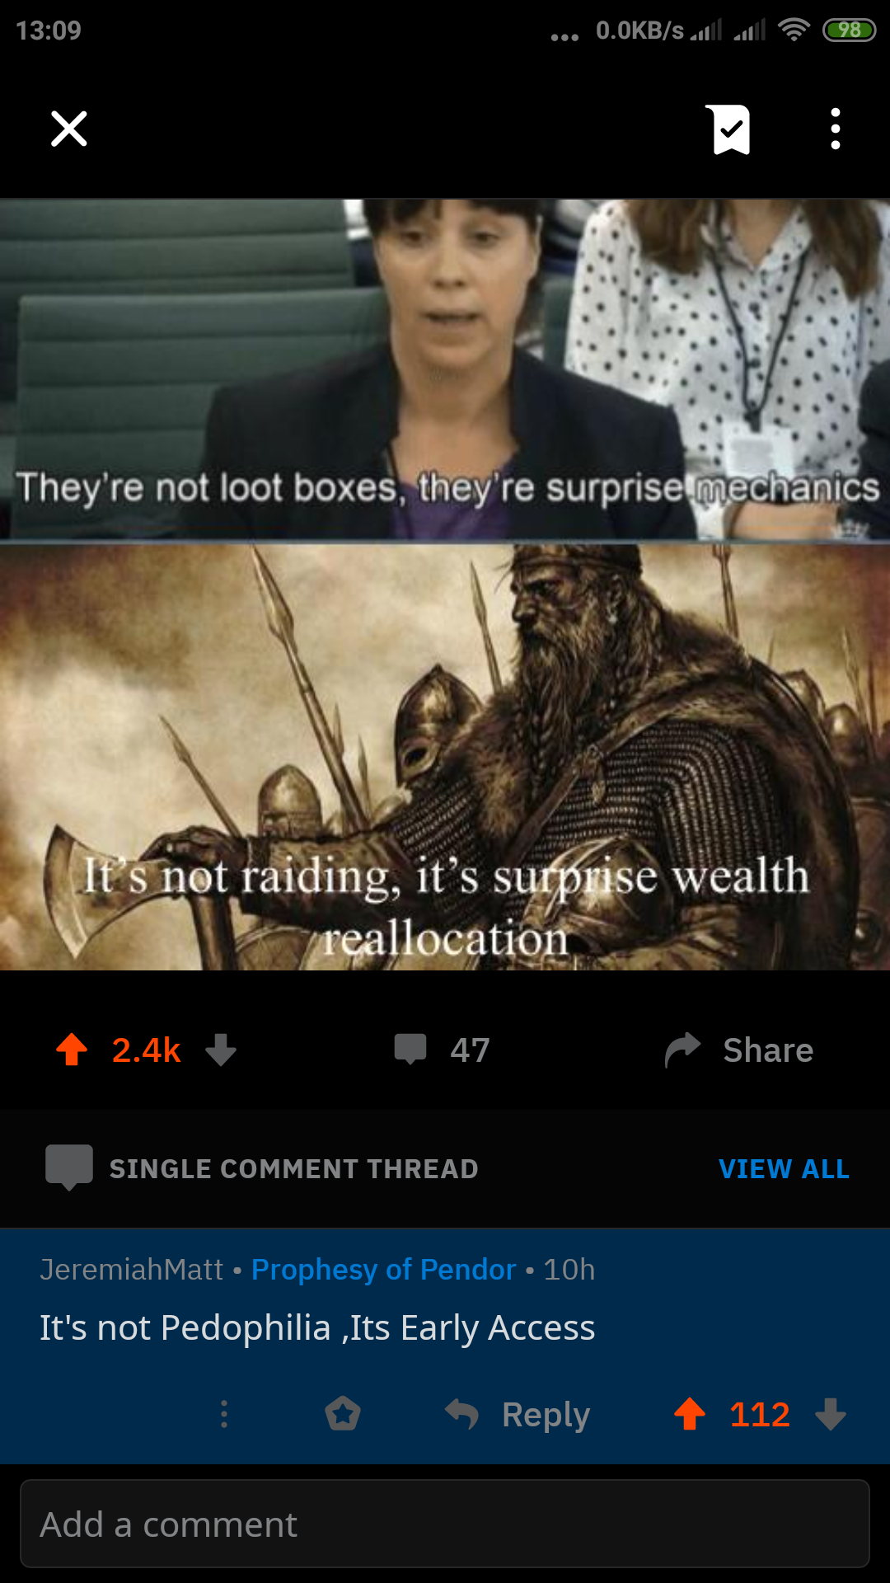This screenshot has width=890, height=1583.
Task: Open the Prophesy of Pendor flair
Action: 384,1270
